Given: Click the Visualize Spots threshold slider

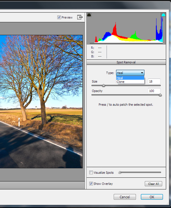Looking at the screenshot, I should tap(120, 172).
